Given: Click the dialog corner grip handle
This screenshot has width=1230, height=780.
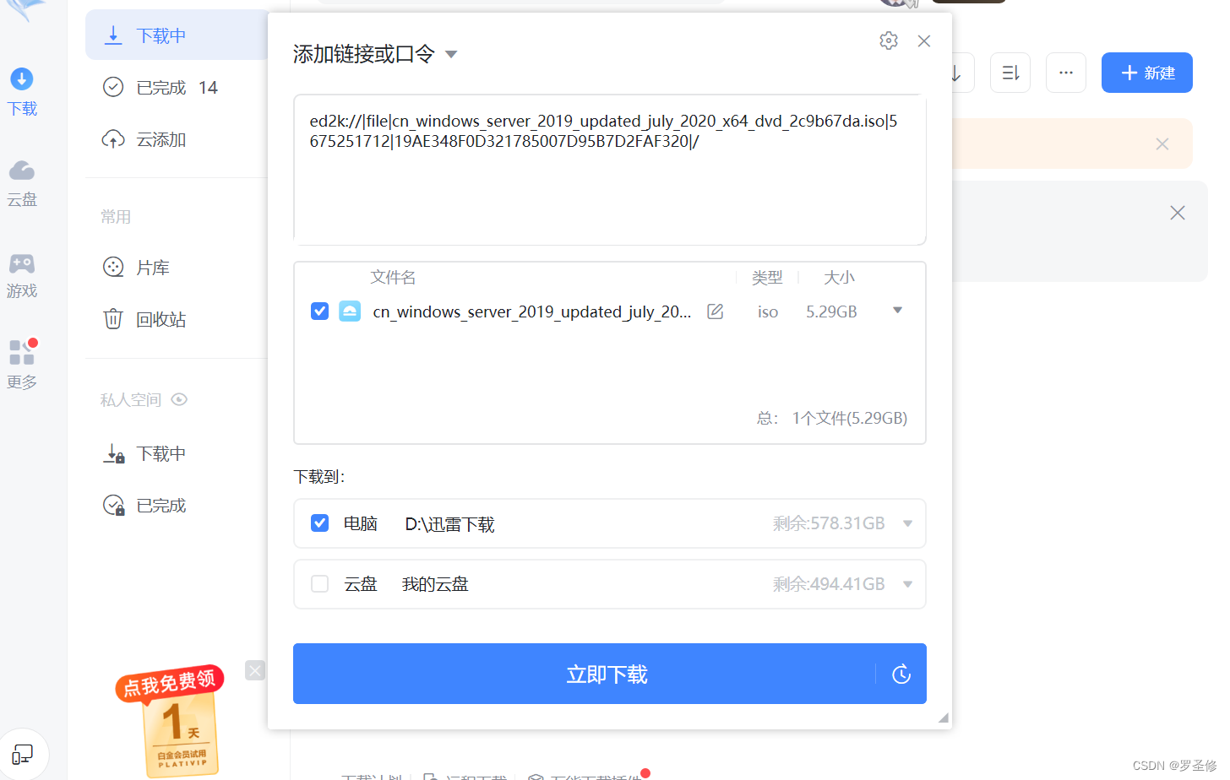Looking at the screenshot, I should click(944, 718).
